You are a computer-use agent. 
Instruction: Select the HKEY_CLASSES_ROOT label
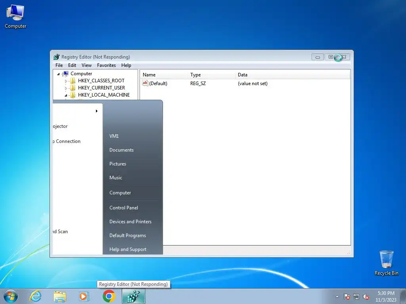[x=101, y=81]
